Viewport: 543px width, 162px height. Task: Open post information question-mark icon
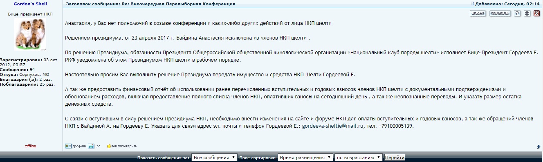pyautogui.click(x=517, y=13)
